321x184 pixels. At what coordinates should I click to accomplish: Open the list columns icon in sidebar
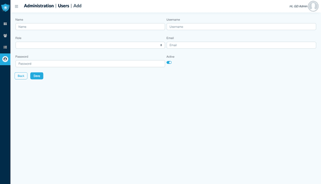coord(6,47)
